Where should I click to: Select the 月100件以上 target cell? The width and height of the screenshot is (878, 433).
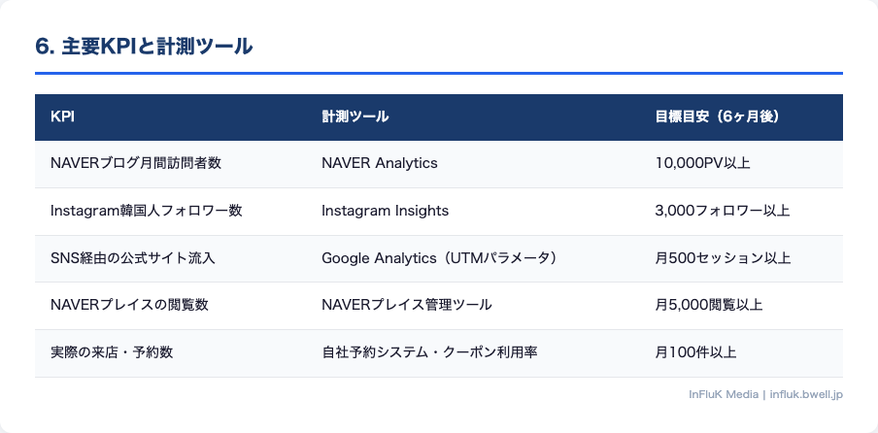click(695, 352)
